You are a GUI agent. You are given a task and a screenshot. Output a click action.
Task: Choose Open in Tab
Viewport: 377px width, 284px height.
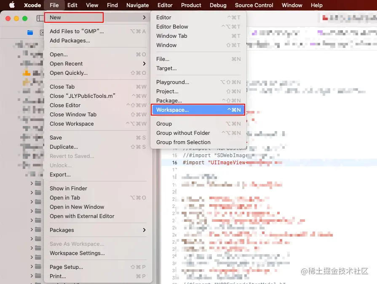coord(98,197)
